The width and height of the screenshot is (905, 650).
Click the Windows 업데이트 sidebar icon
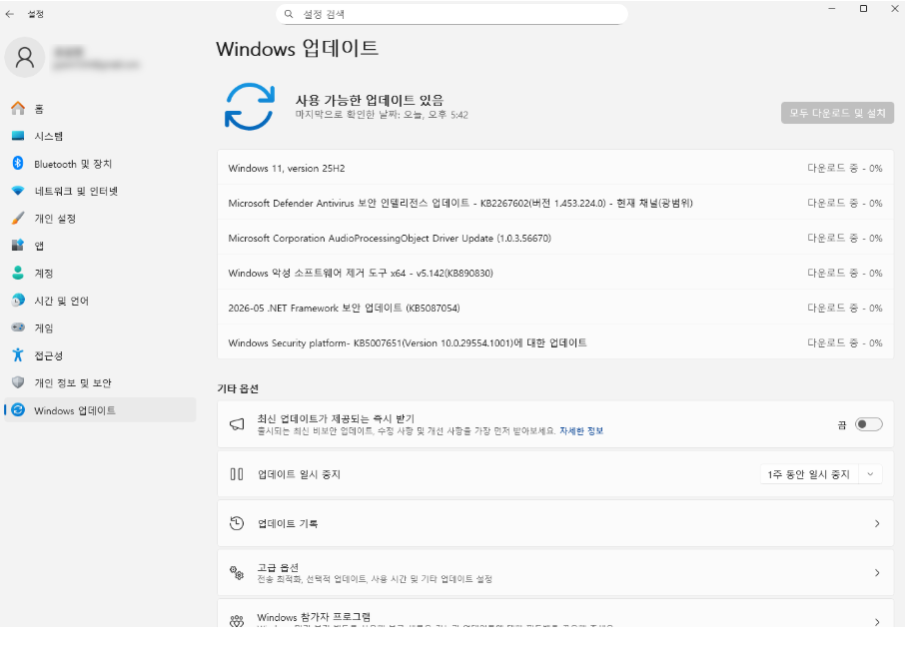click(18, 410)
